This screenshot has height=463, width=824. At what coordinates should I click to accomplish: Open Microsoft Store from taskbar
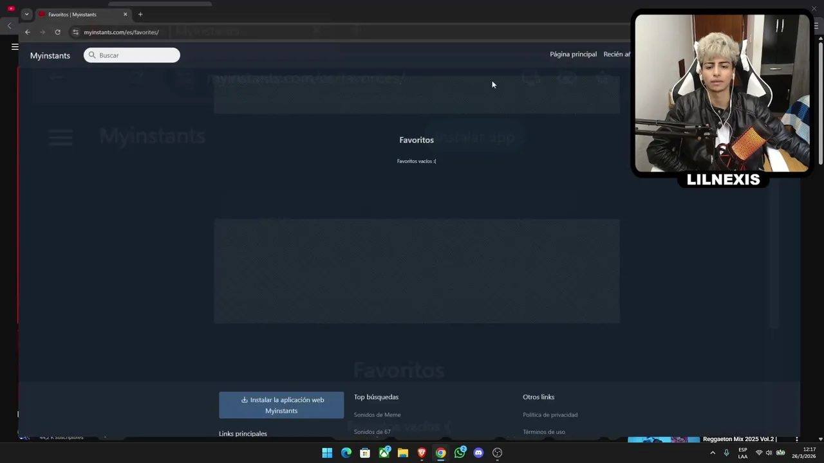[365, 453]
